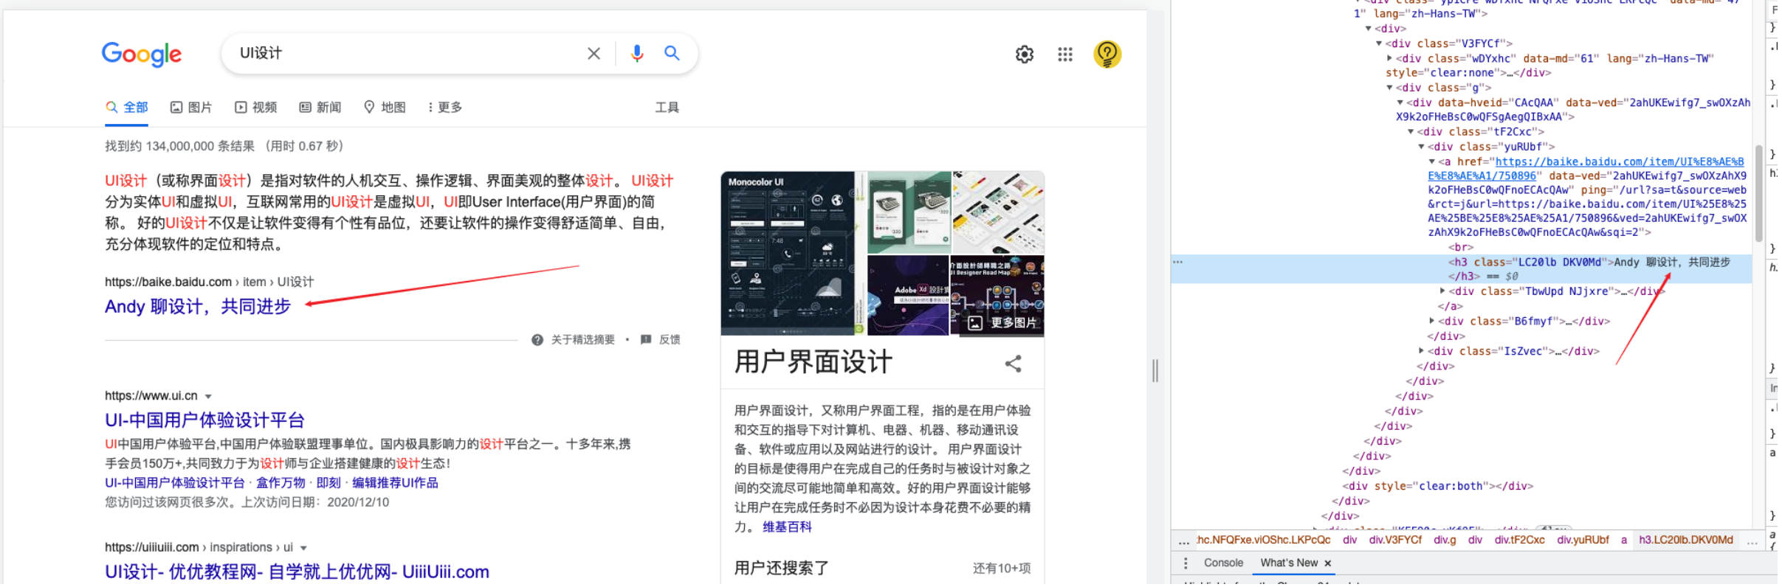Image resolution: width=1782 pixels, height=587 pixels.
Task: Open the dropdown arrow next to https://www.ui.cn
Action: [x=208, y=397]
